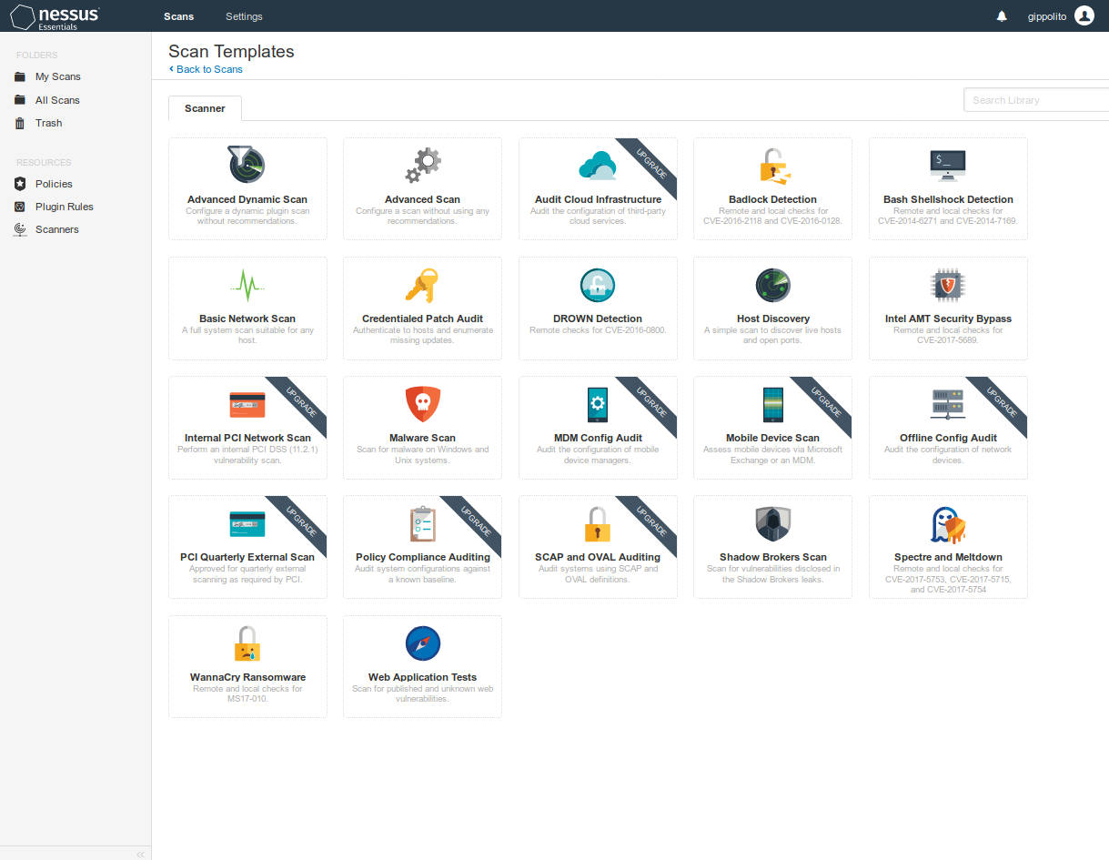Image resolution: width=1109 pixels, height=860 pixels.
Task: Select the Host Discovery template card
Action: (x=772, y=307)
